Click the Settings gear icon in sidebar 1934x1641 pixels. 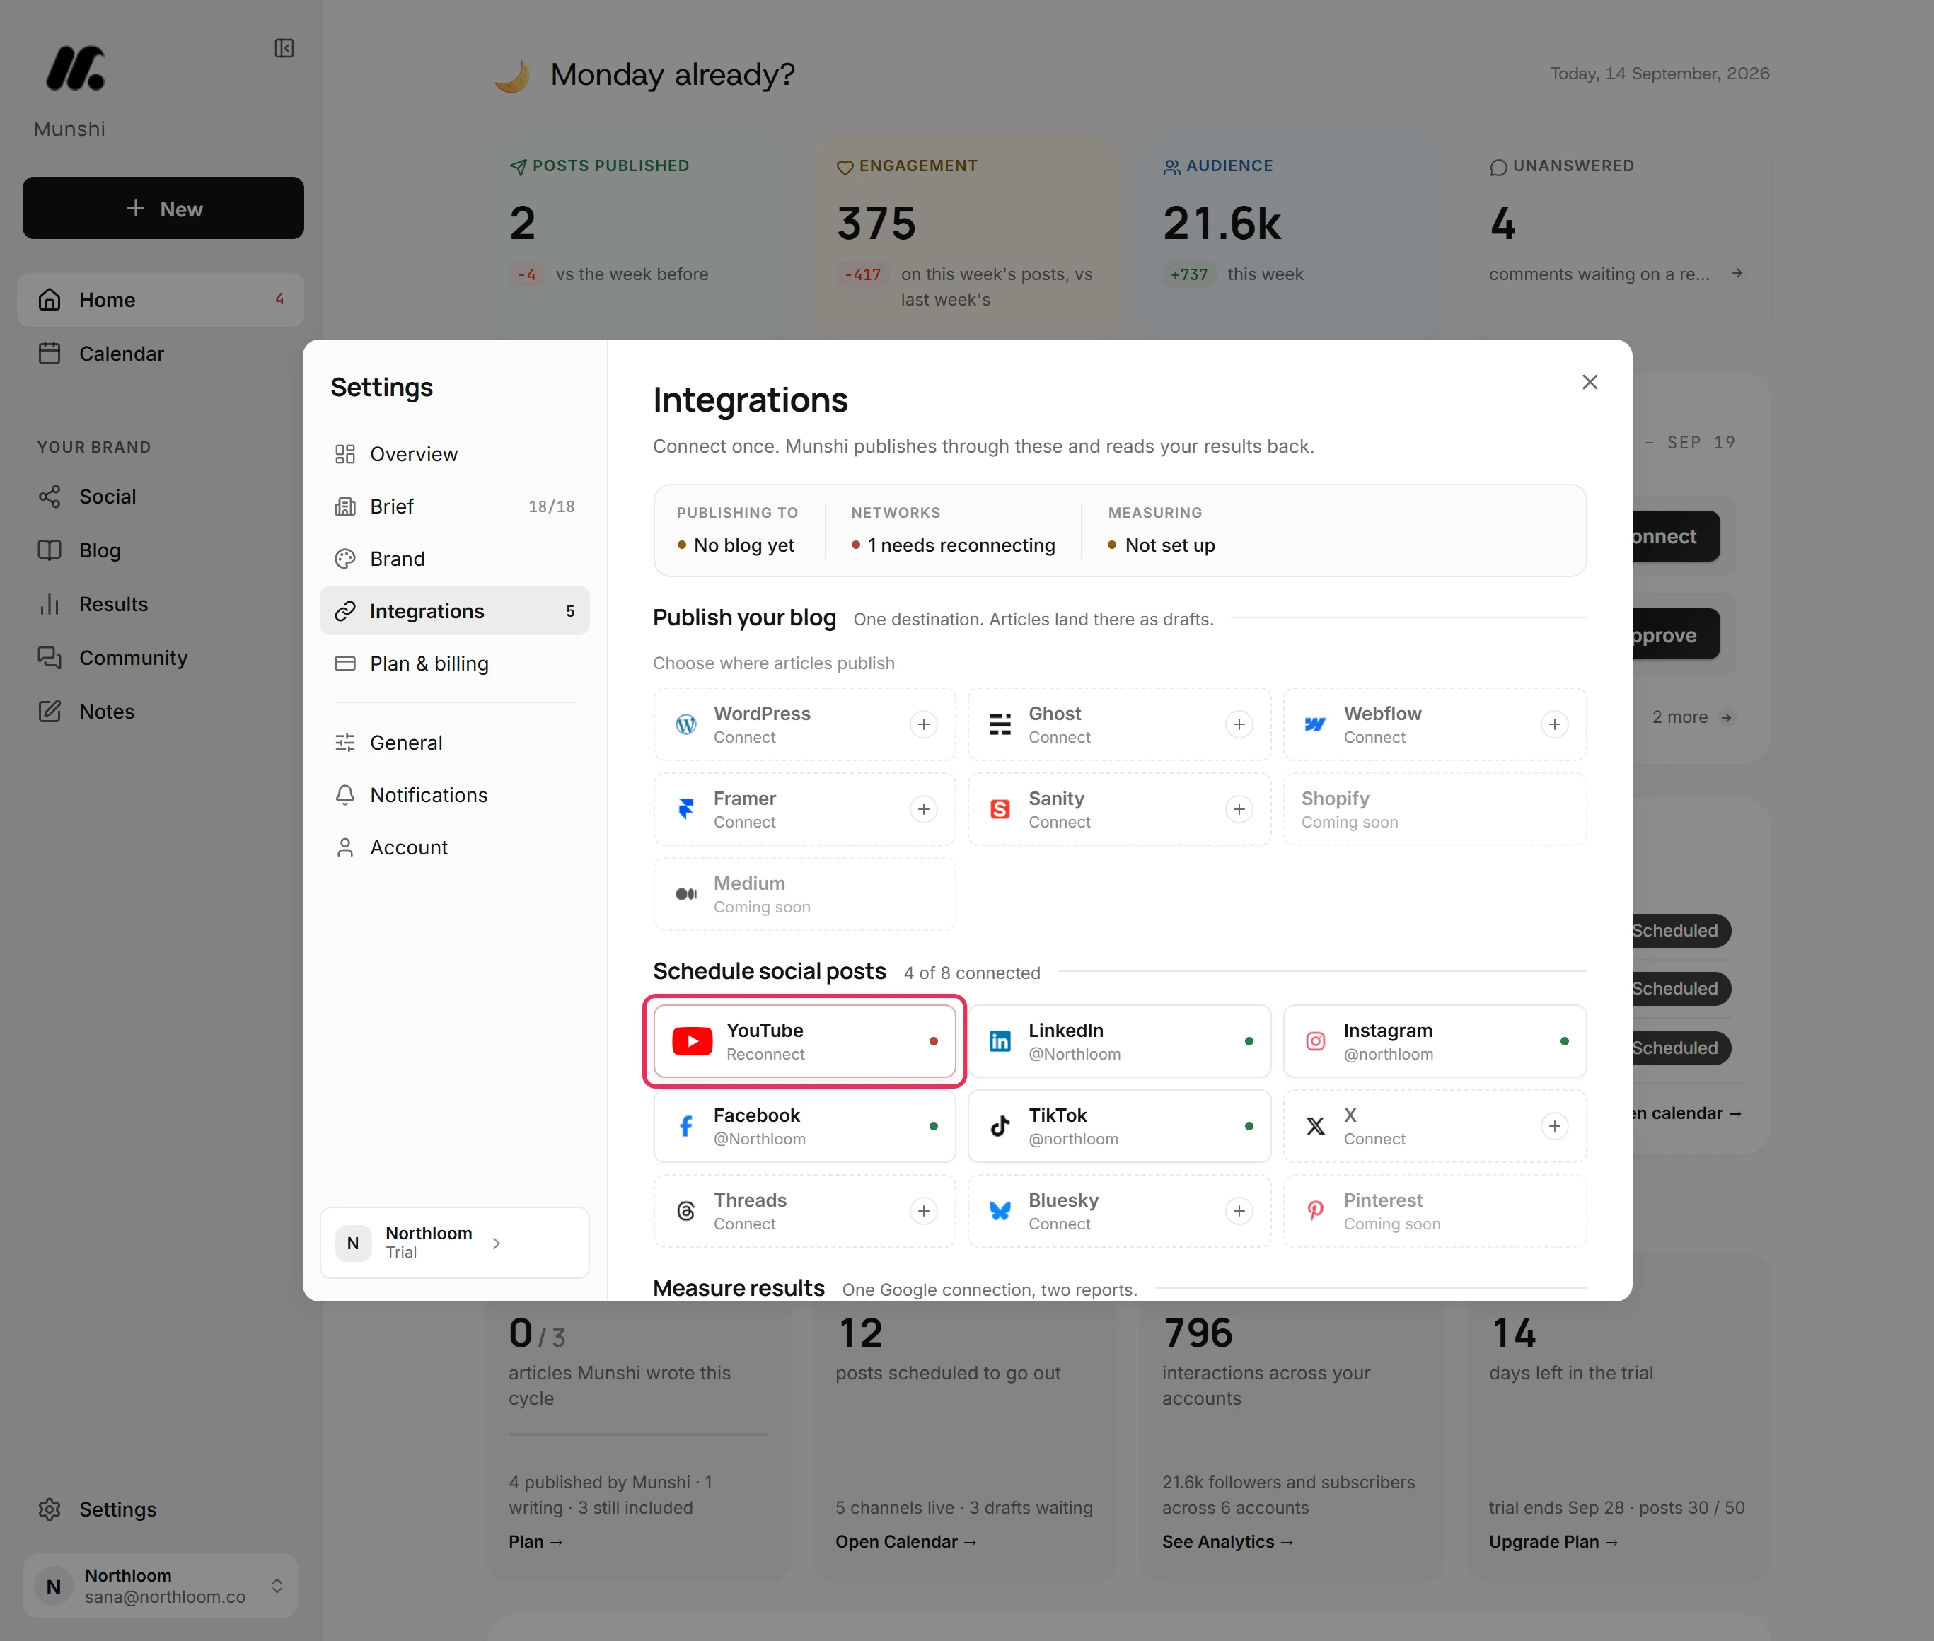coord(50,1509)
